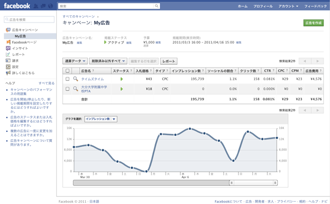This screenshot has height=204, width=330.
Task: Click ¥4,576 cost cell in タイムズタイム row
Action: 316,79
